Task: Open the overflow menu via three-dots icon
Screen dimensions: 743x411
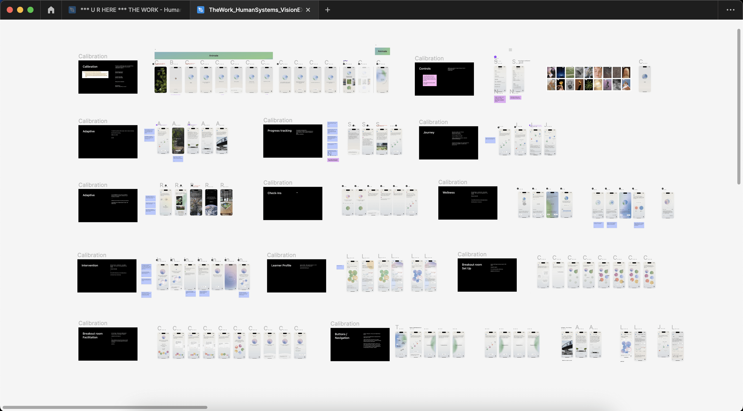Action: 730,10
